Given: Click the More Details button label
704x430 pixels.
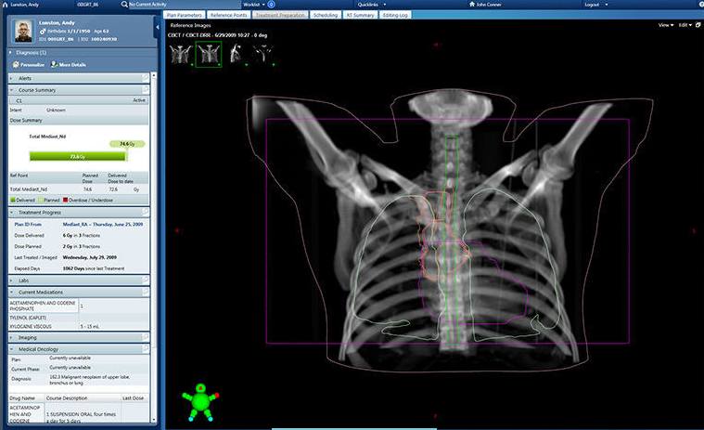Looking at the screenshot, I should coord(72,65).
